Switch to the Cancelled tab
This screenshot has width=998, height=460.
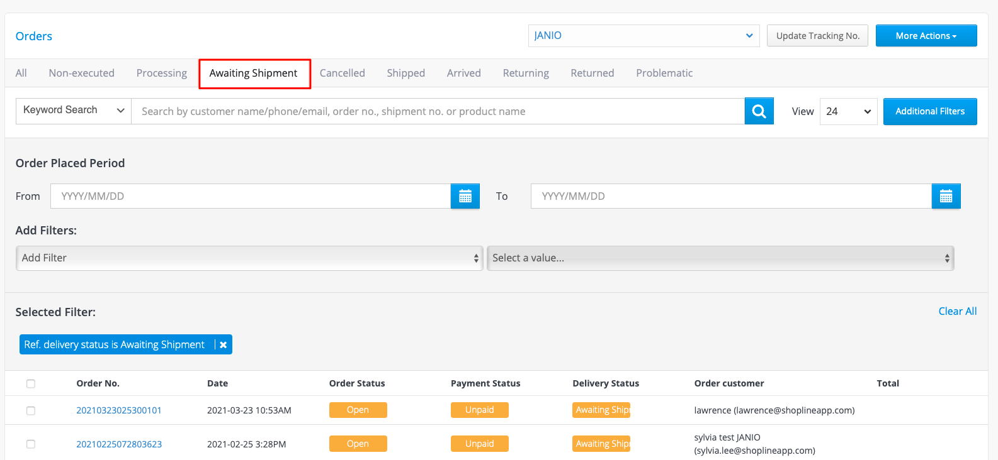[343, 73]
